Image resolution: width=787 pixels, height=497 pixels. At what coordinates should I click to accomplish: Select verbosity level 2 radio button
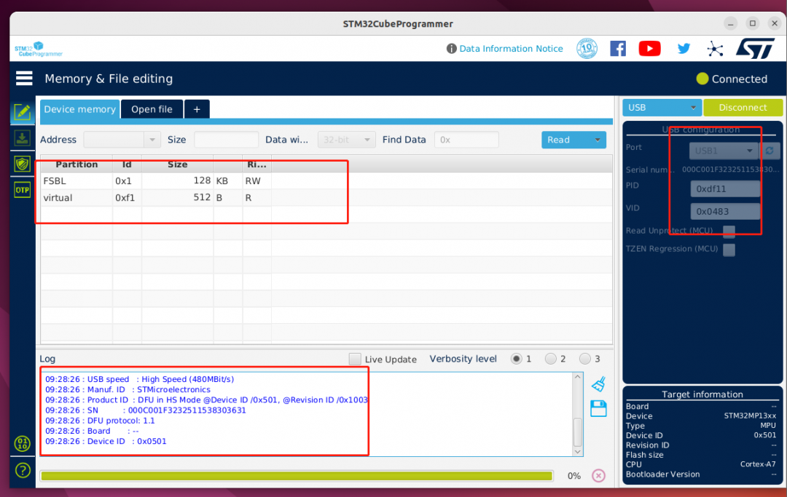[551, 359]
